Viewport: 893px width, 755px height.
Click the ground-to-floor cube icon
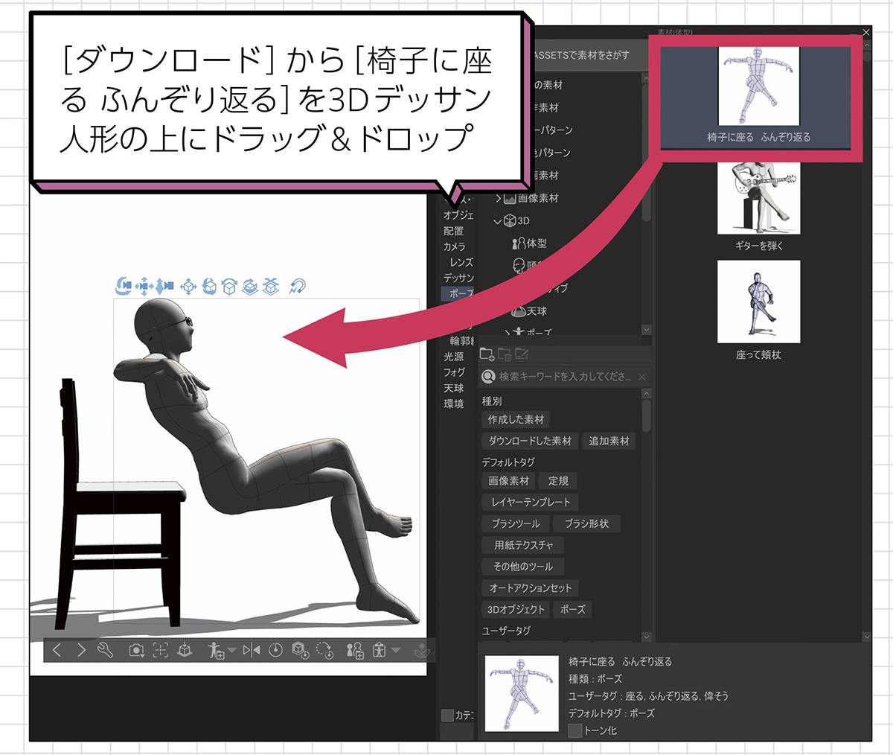point(185,650)
